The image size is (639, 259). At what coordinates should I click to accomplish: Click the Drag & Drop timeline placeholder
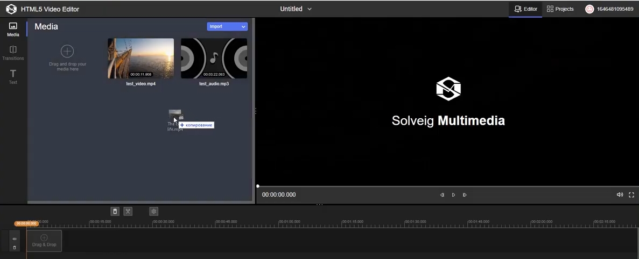[44, 241]
